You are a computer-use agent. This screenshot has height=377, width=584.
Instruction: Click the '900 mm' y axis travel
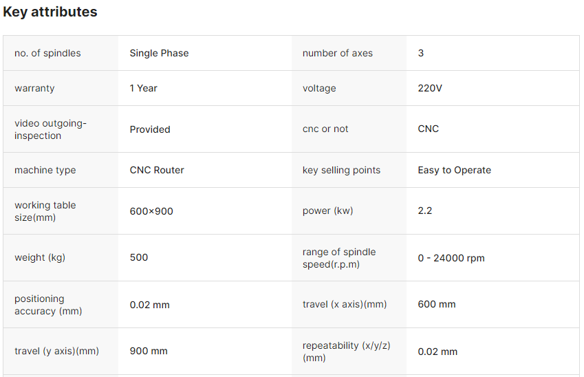149,351
